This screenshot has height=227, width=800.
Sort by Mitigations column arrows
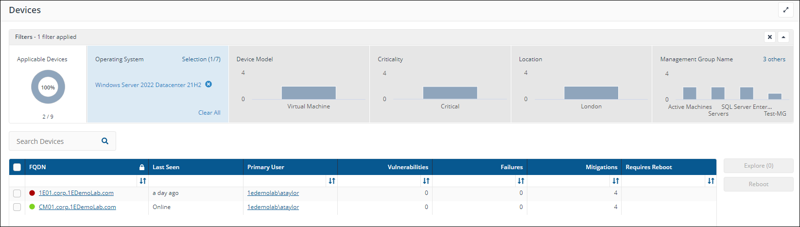[615, 181]
